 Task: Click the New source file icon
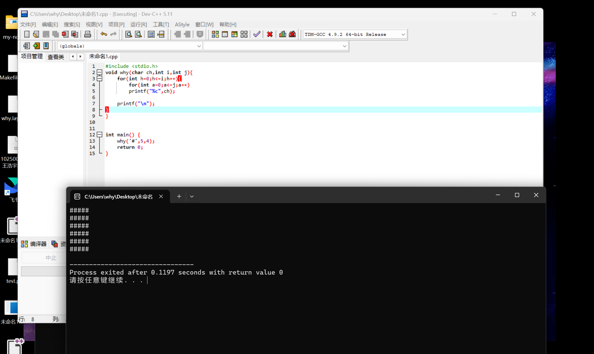27,34
